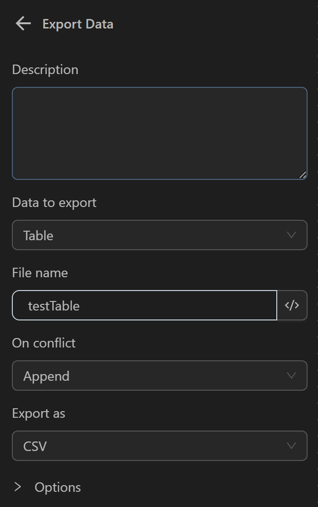The width and height of the screenshot is (318, 507).
Task: Select the Options label text
Action: point(57,487)
